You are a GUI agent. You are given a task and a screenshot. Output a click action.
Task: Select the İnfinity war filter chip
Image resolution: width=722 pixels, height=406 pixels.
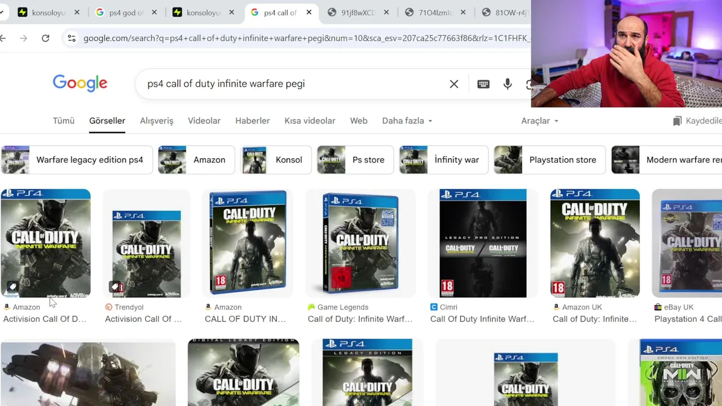coord(443,160)
